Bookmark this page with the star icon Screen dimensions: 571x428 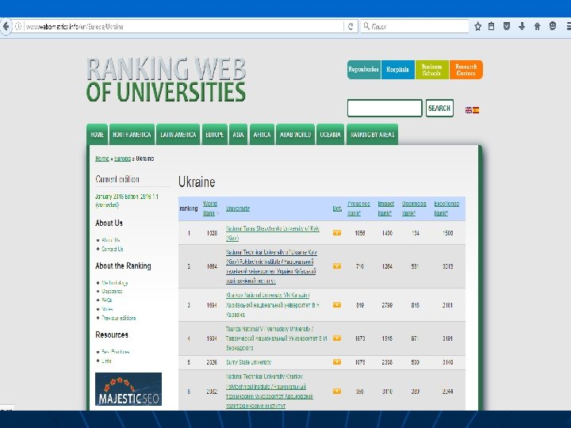[477, 26]
